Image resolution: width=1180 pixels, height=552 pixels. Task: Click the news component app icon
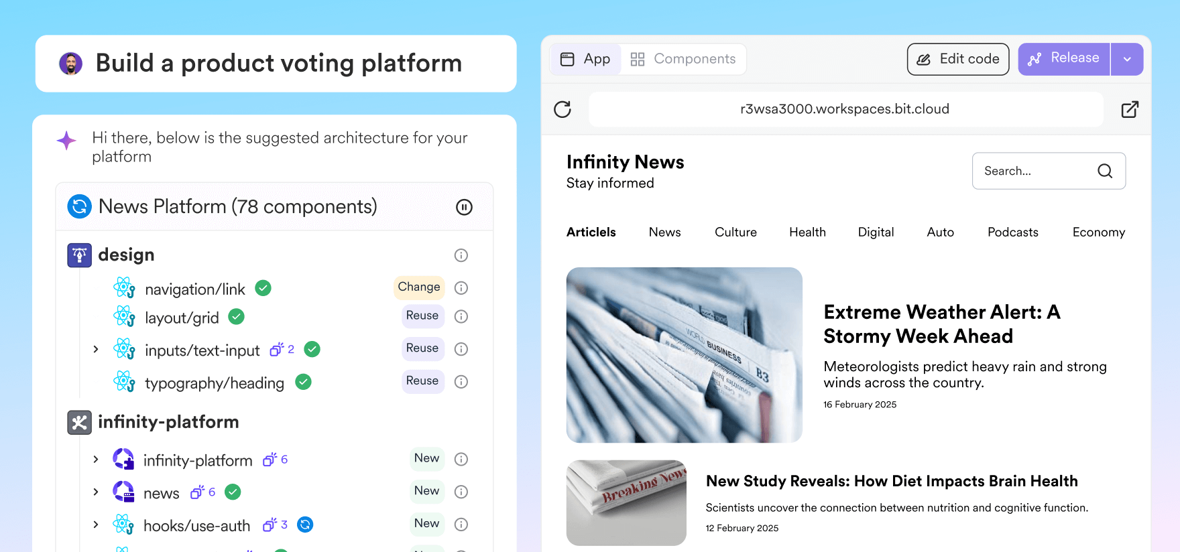tap(123, 492)
